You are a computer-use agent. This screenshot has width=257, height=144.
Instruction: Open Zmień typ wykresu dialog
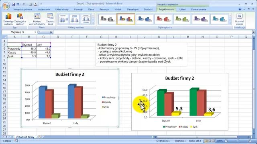coord(8,19)
